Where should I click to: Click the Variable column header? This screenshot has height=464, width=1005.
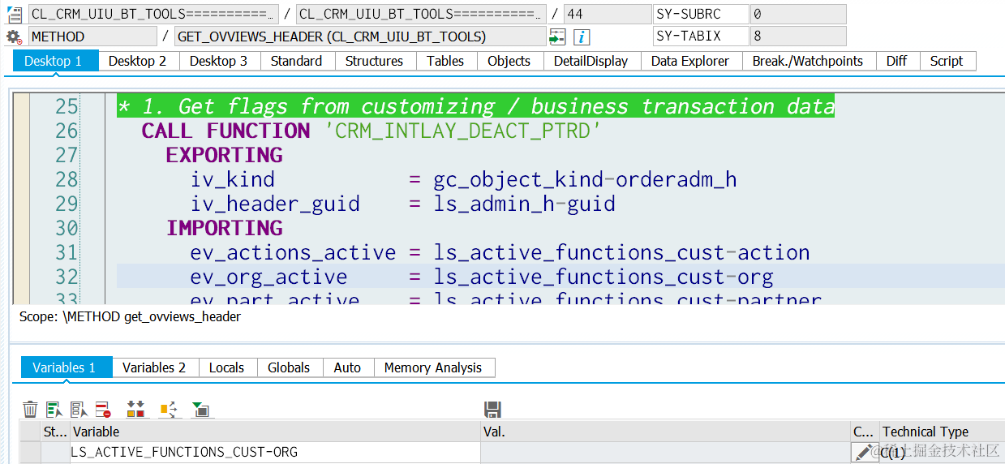tap(275, 432)
